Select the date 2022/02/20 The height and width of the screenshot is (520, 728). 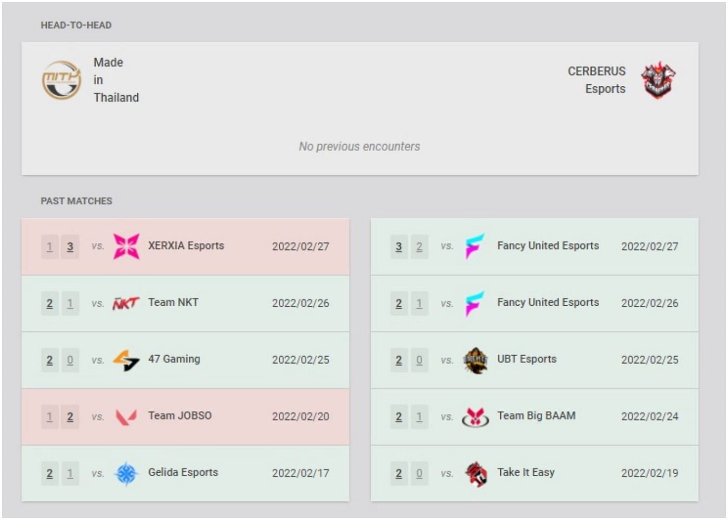pyautogui.click(x=301, y=417)
